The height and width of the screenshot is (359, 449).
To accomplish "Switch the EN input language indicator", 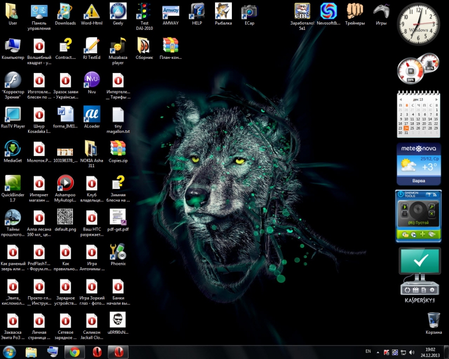I will tap(368, 351).
